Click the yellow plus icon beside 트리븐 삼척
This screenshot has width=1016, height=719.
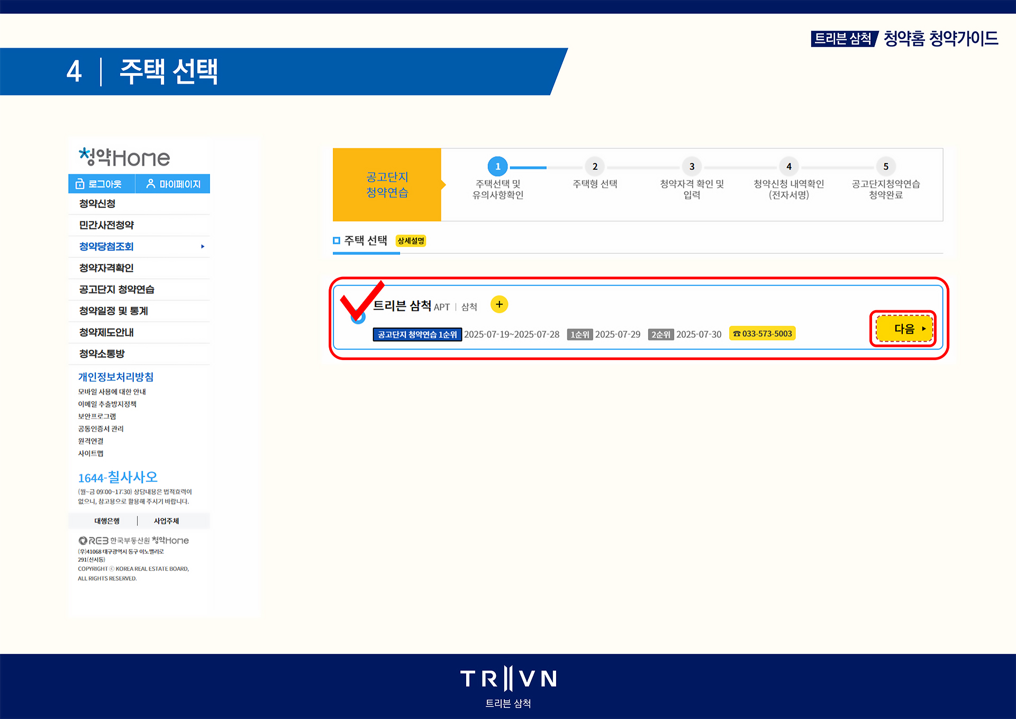click(499, 304)
